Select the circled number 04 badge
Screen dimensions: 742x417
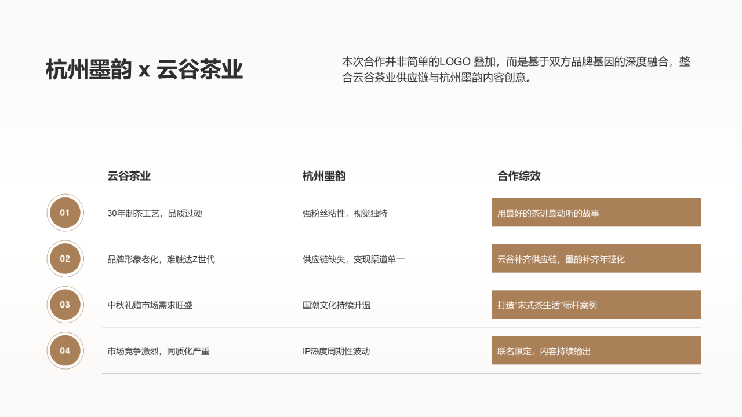65,350
